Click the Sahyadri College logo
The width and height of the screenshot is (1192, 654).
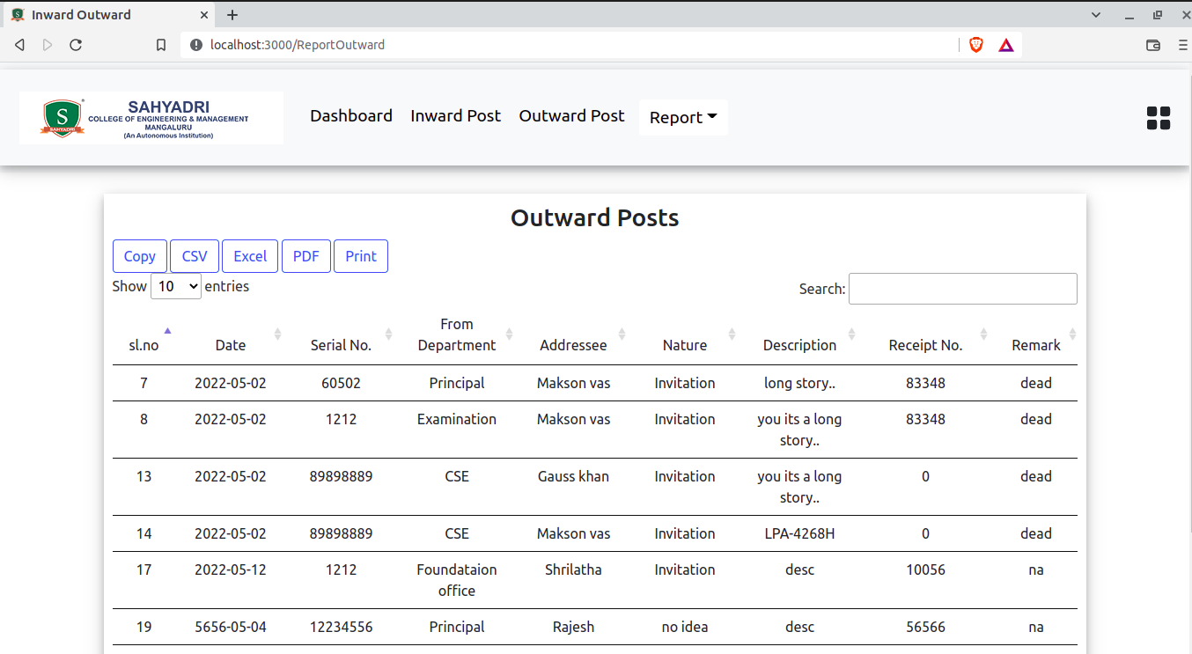tap(150, 117)
